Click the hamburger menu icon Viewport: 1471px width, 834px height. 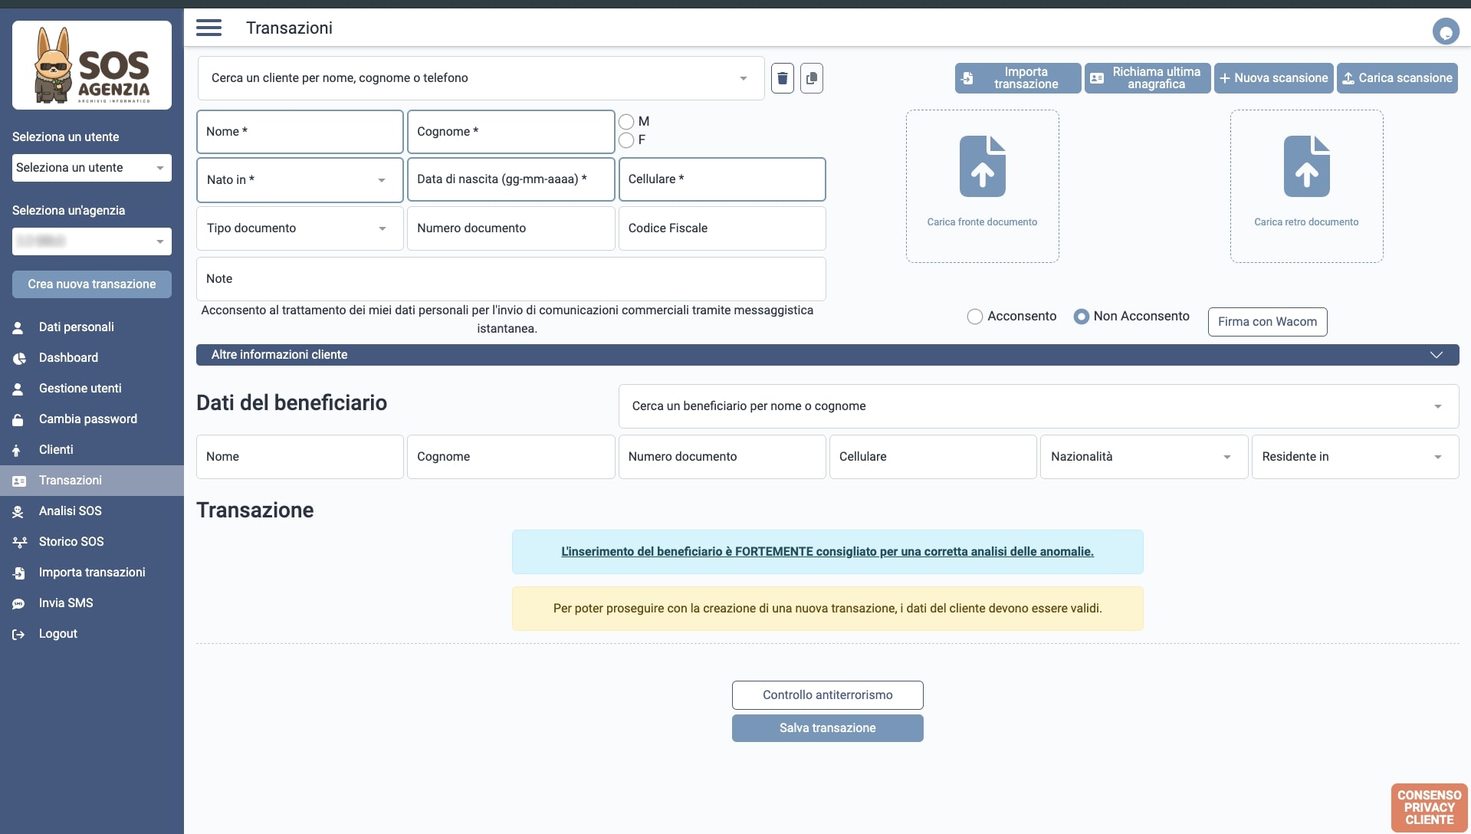[x=209, y=28]
